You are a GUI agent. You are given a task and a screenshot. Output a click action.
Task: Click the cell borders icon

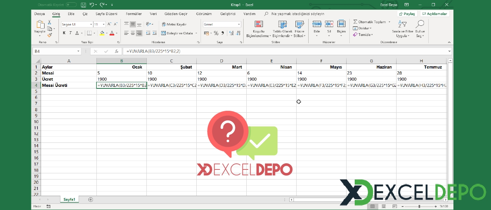89,33
